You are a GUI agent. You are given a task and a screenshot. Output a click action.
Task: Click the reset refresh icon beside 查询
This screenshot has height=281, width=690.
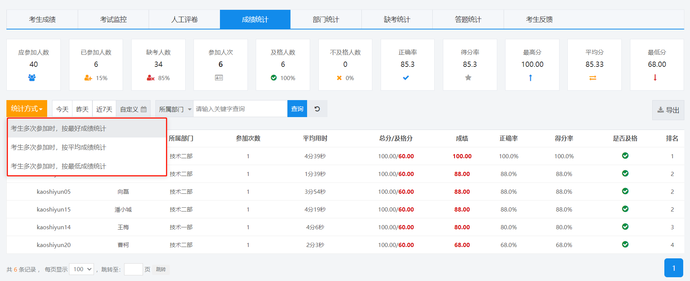coord(317,109)
